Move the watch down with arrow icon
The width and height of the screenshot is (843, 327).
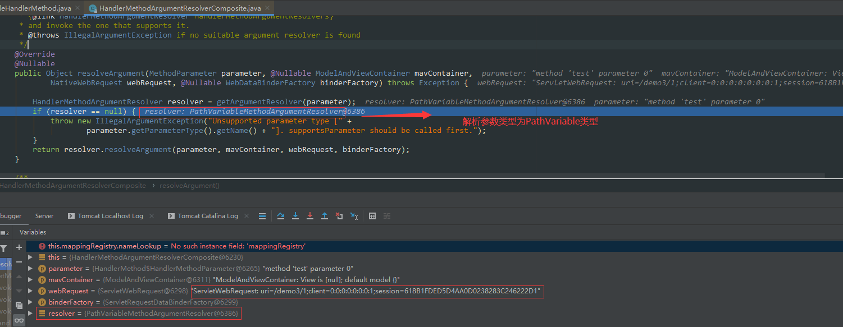click(19, 291)
